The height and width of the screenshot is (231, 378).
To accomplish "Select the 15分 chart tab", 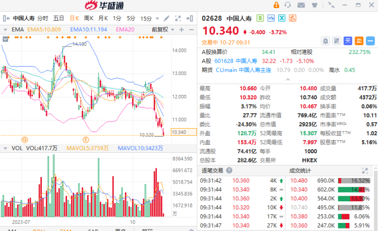I will (x=146, y=18).
